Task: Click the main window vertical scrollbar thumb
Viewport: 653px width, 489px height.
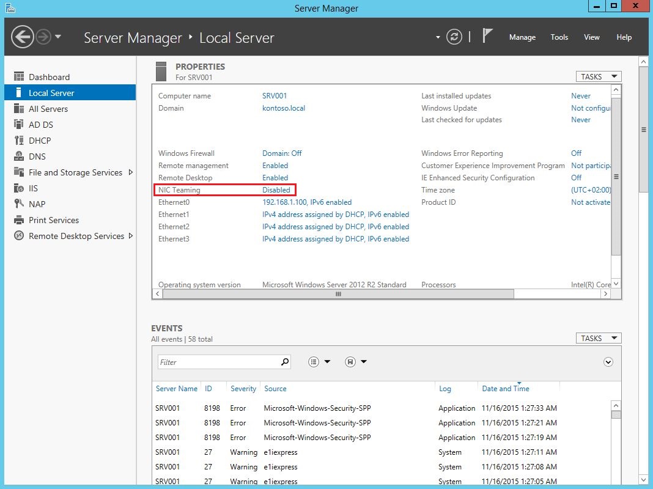Action: point(643,130)
